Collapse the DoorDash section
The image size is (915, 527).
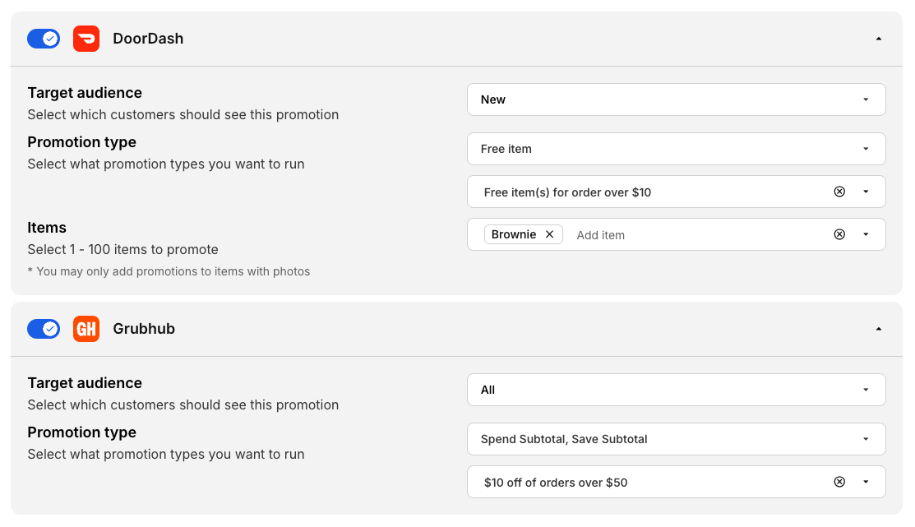(878, 39)
